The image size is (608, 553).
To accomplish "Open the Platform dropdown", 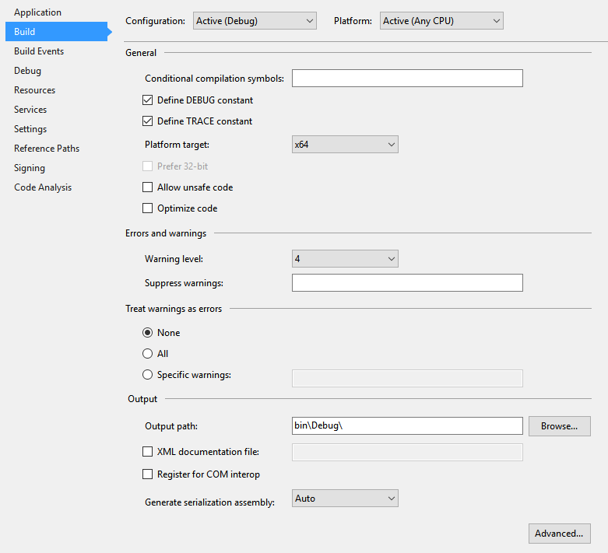I will tap(441, 21).
